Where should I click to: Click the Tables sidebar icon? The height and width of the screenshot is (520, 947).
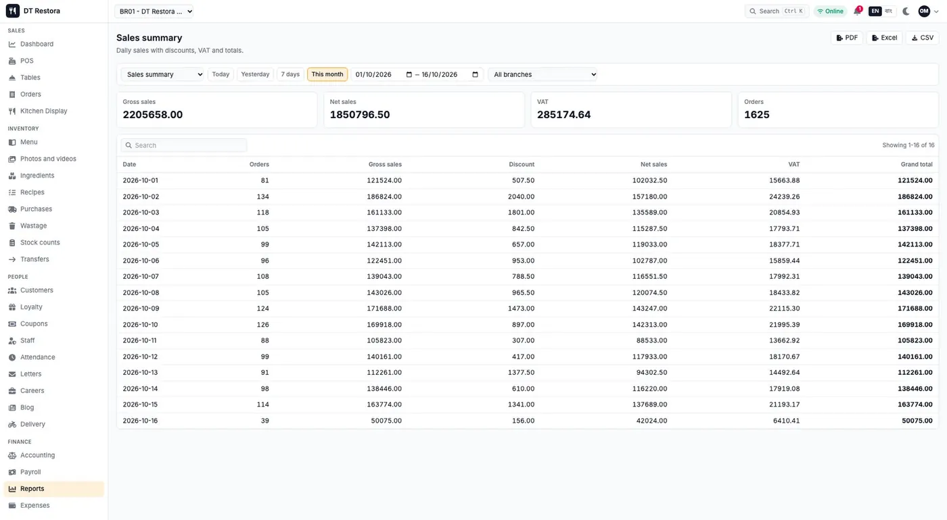click(x=12, y=78)
